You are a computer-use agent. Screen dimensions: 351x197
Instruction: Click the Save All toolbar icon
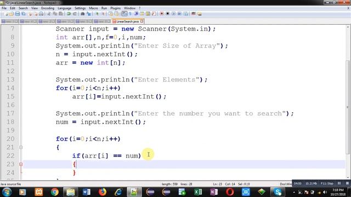coord(23,14)
